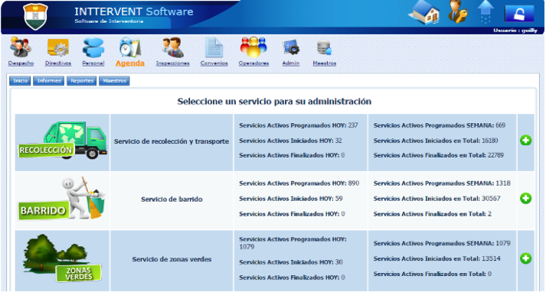Click 'Servicios Activos Finalizados en Total: 2'
This screenshot has height=292, width=546.
[433, 214]
